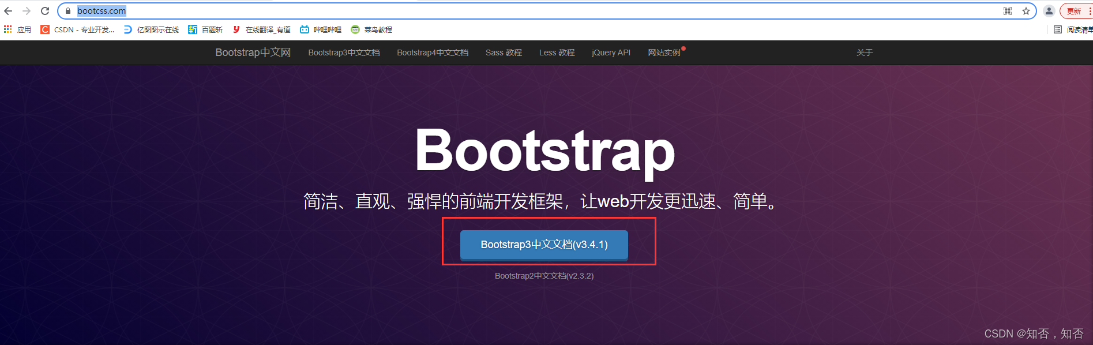The height and width of the screenshot is (345, 1093).
Task: Open 网站实例 nav item
Action: [x=664, y=52]
